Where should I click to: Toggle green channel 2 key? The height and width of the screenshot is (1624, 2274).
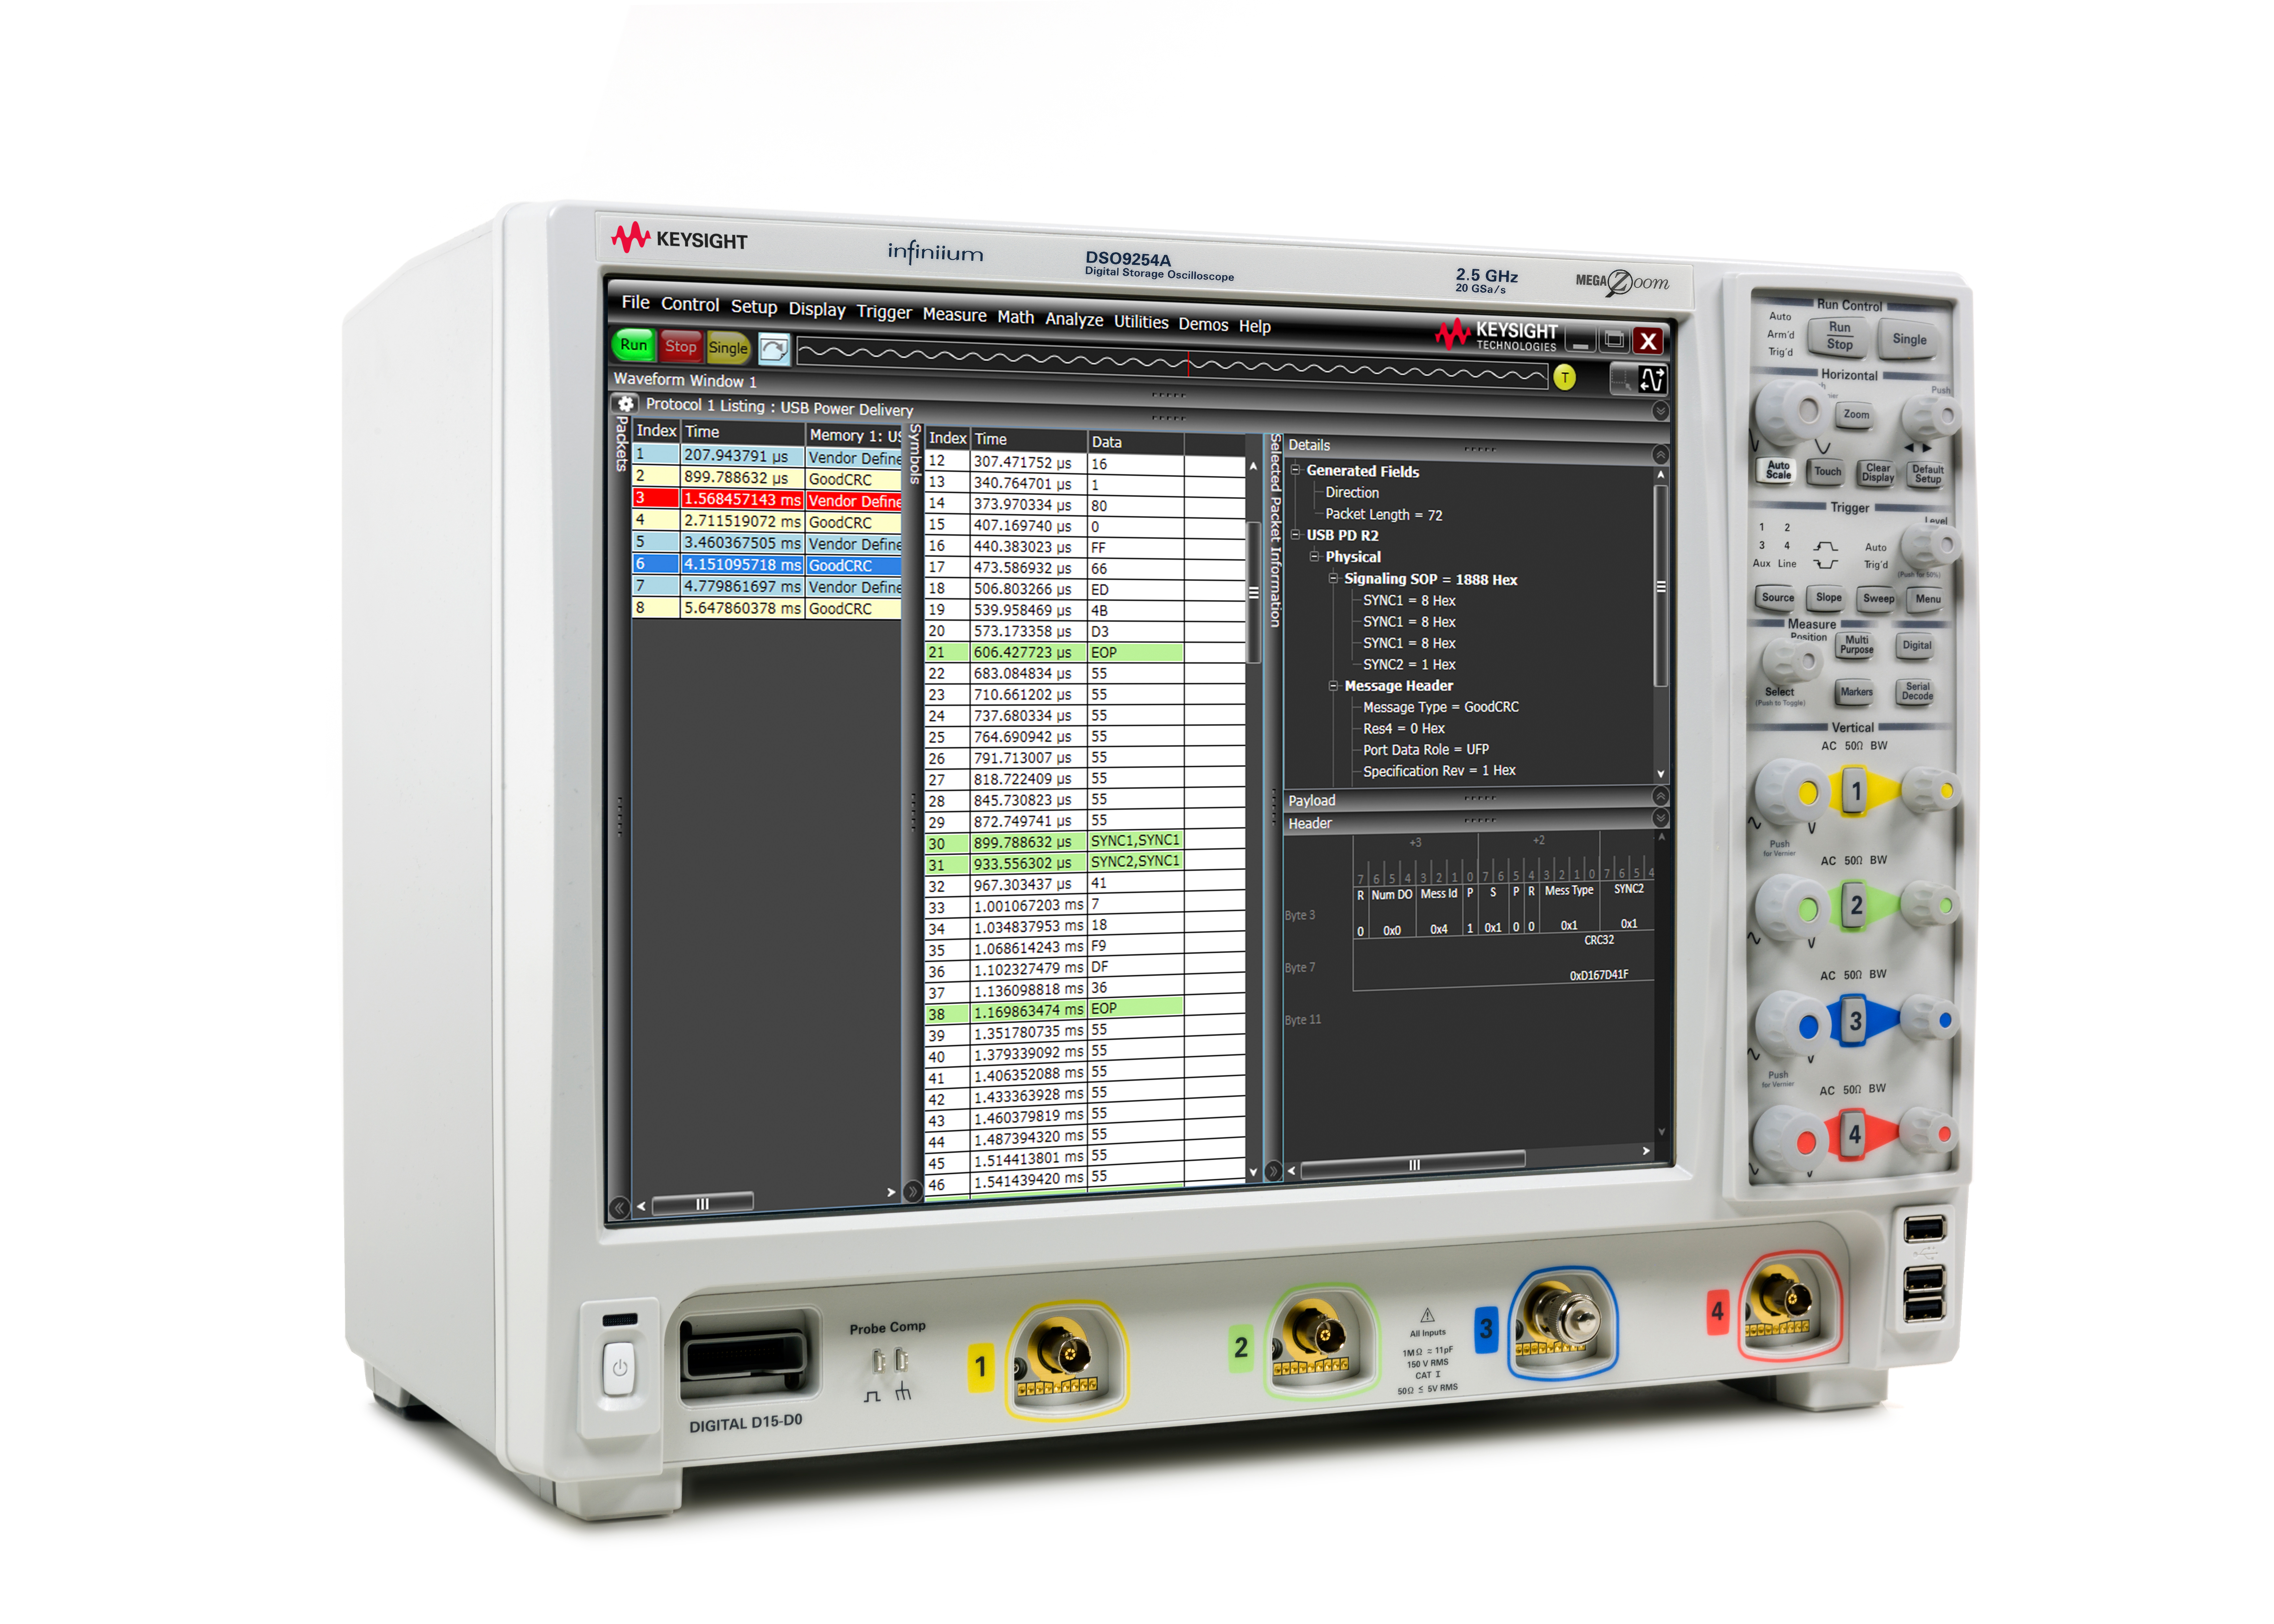(1855, 905)
